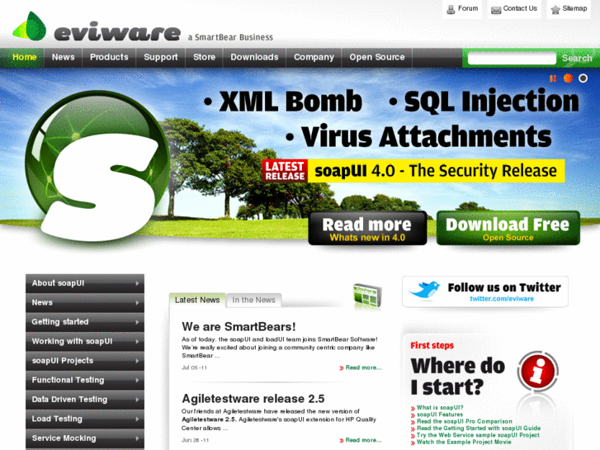Read more on SmartBears article

click(x=363, y=367)
